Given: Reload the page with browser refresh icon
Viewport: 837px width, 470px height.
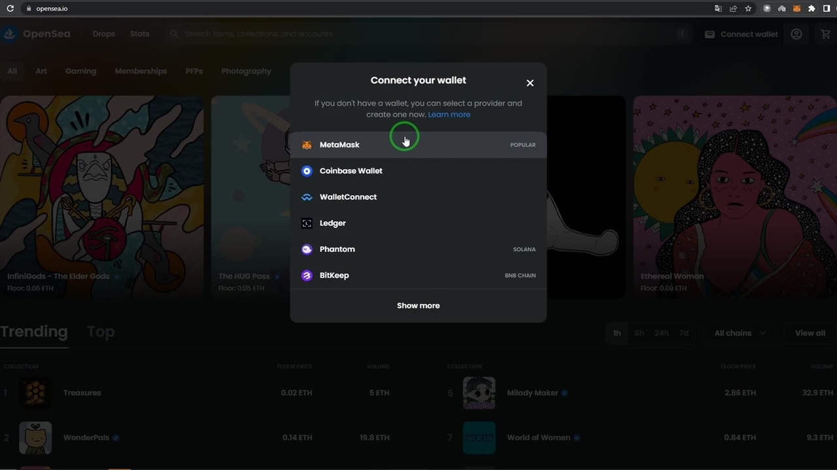Looking at the screenshot, I should click(x=10, y=8).
